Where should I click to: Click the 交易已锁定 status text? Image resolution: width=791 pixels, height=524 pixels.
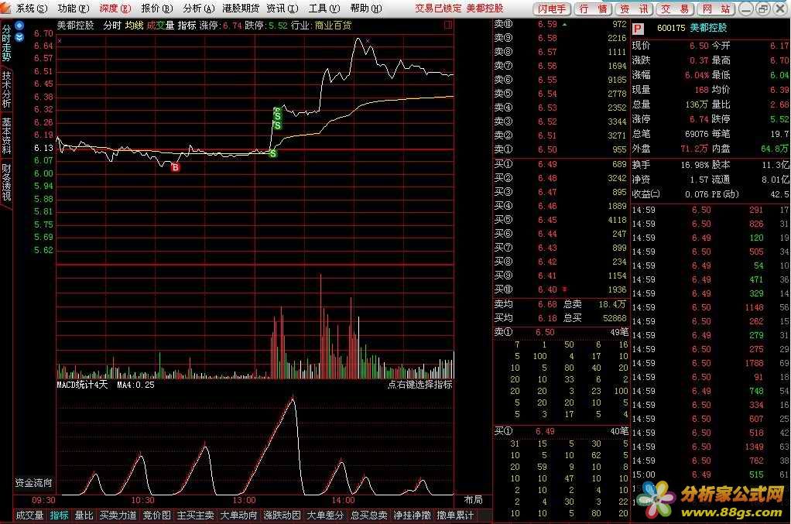point(438,9)
